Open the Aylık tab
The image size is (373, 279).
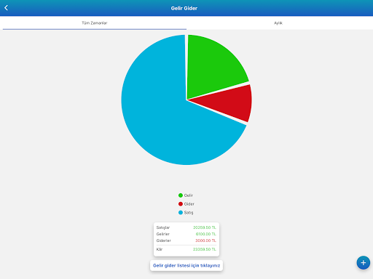click(278, 23)
